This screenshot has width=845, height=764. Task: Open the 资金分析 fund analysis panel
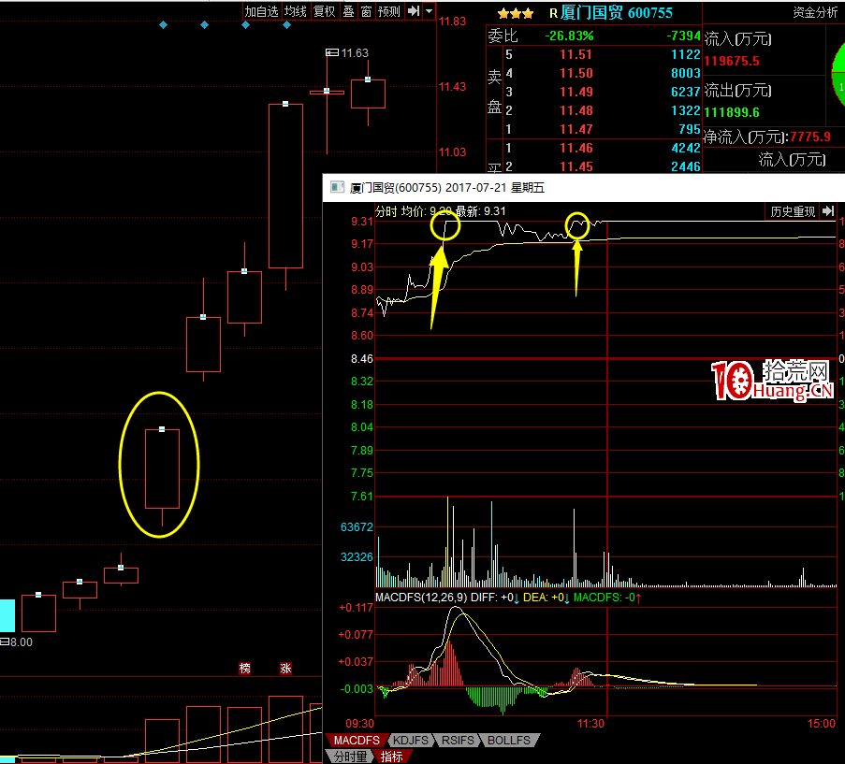point(814,12)
